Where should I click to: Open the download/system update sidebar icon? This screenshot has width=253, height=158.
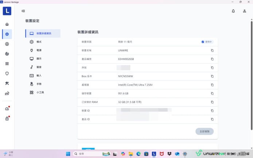tap(7, 44)
